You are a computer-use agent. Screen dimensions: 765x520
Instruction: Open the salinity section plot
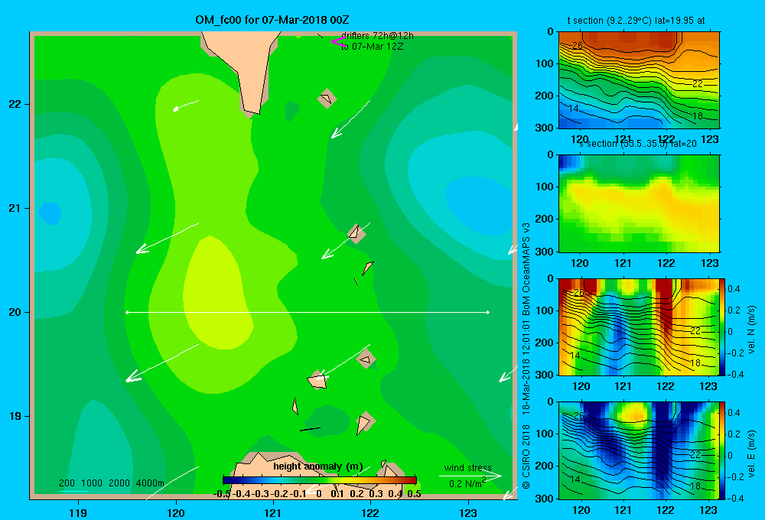639,203
